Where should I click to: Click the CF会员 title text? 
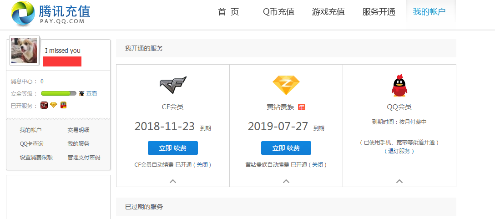tap(173, 107)
